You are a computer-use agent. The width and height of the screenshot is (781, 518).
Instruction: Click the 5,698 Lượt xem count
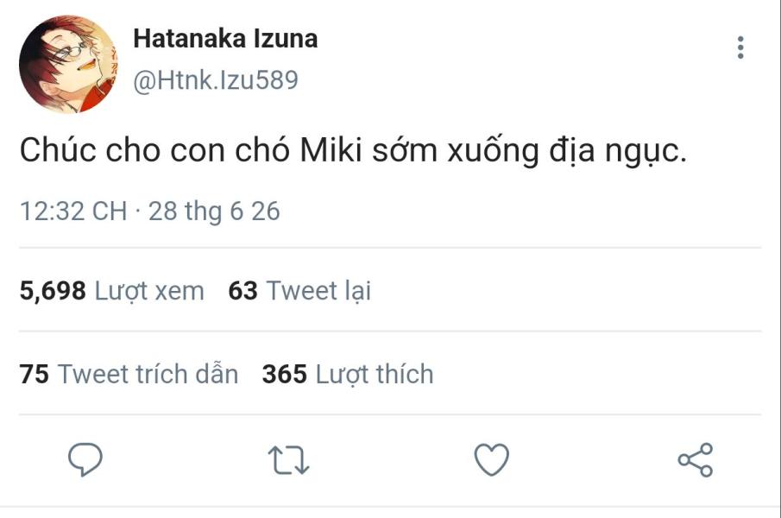pos(112,291)
